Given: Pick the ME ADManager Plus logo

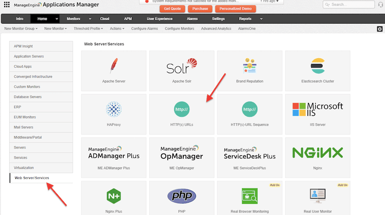Looking at the screenshot, I should click(114, 153).
